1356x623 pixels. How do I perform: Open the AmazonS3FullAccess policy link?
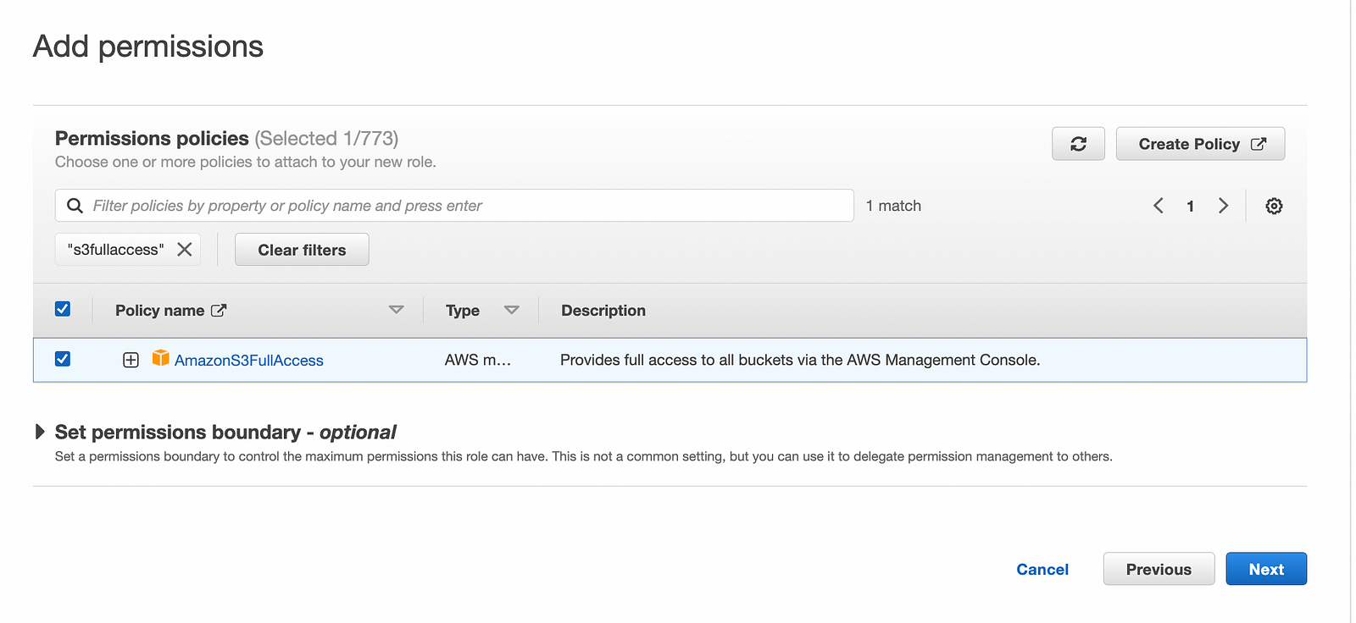click(x=248, y=361)
